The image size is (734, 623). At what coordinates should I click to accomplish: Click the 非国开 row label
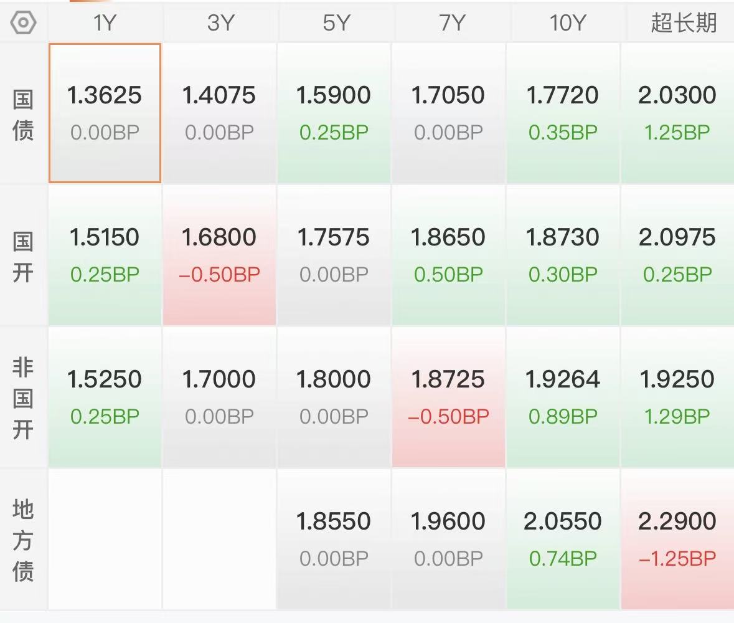[x=23, y=398]
